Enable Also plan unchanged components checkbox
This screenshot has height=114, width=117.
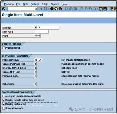(4, 96)
